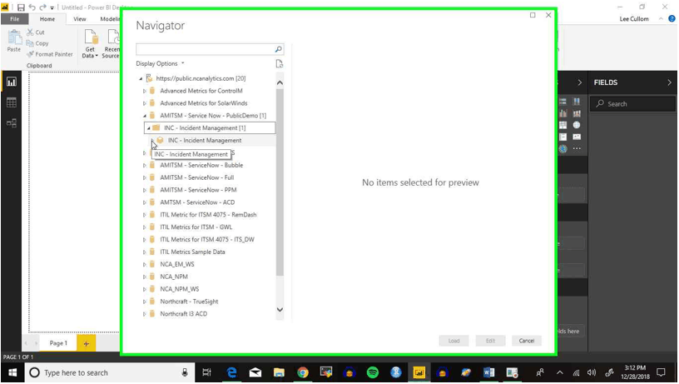Pick the ArcGIS globe visualization icon
Screen dimensions: 679x384
tap(563, 148)
